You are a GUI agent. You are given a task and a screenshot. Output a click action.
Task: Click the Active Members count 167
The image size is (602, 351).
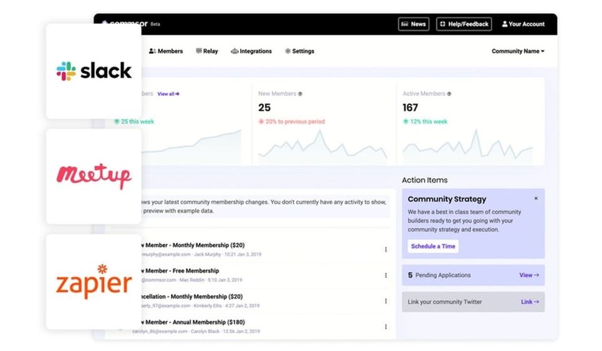coord(410,108)
